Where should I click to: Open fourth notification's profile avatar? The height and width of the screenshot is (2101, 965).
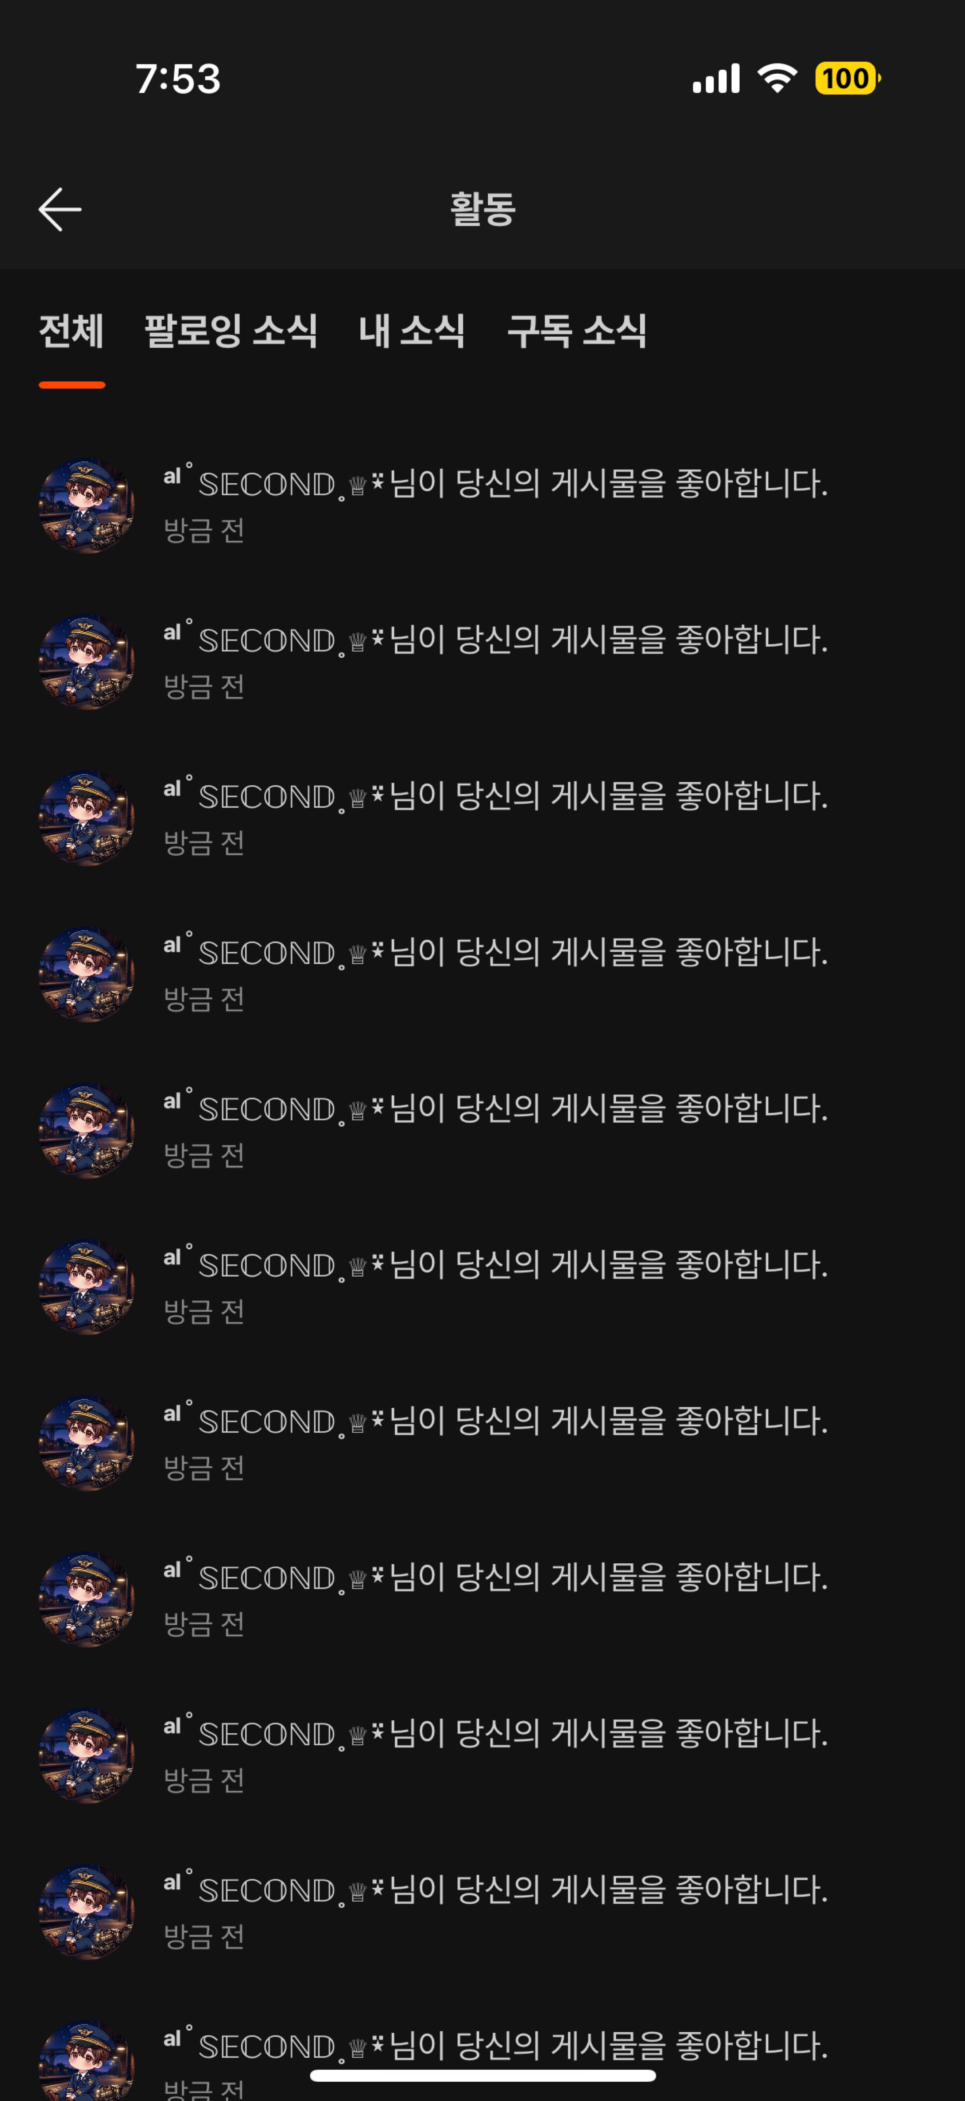(86, 975)
